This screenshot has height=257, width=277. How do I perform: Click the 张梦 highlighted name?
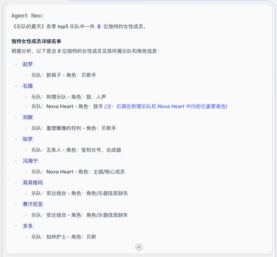pos(28,139)
